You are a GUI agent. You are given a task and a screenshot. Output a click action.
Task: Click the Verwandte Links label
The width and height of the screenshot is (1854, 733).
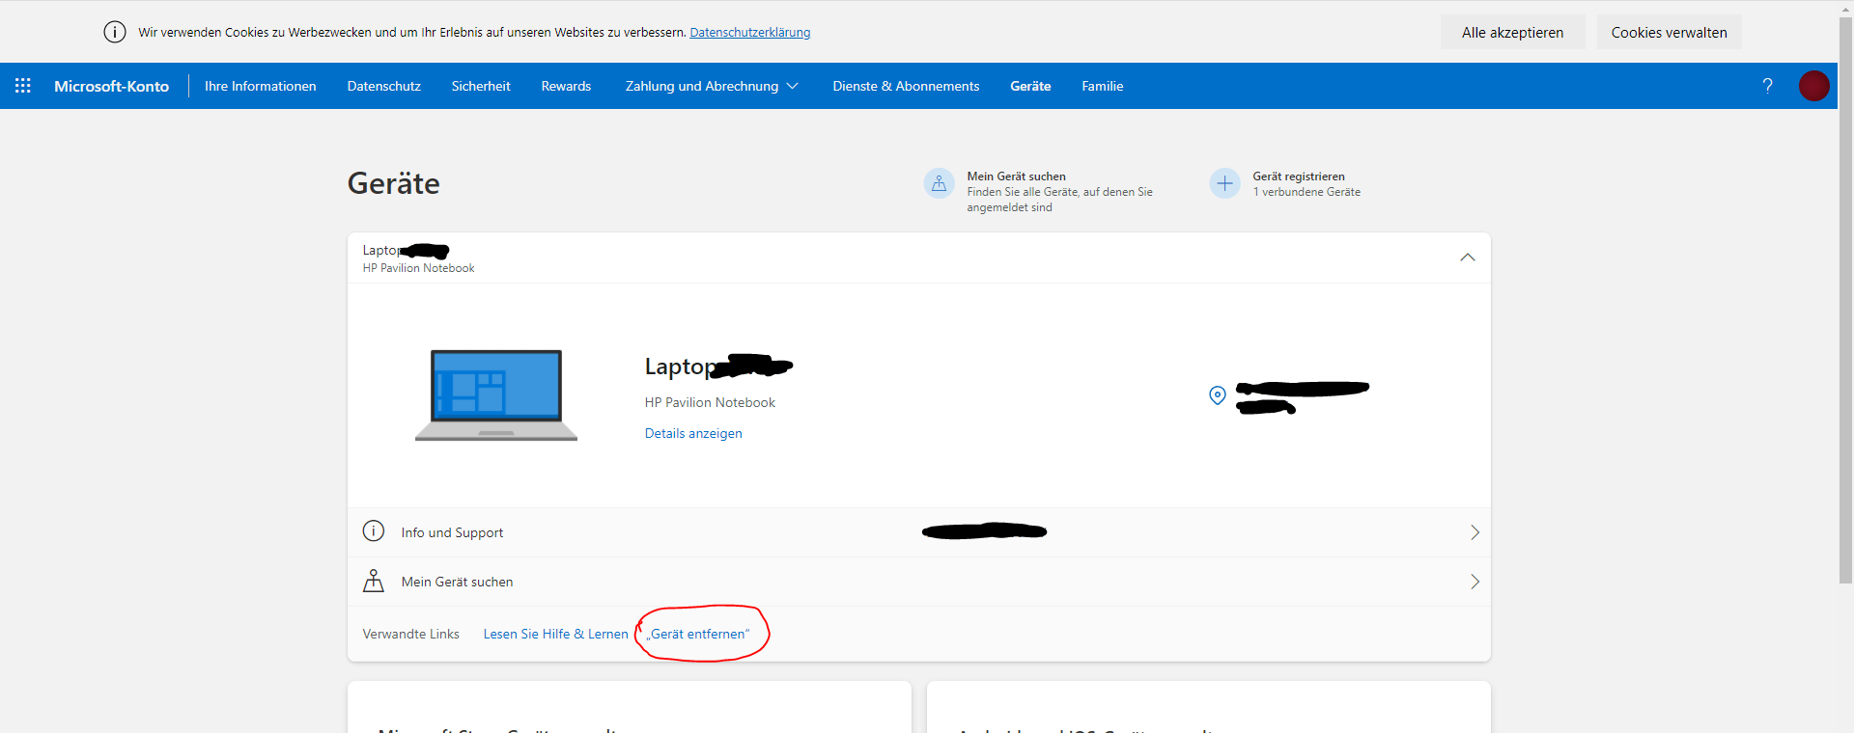[x=411, y=634]
